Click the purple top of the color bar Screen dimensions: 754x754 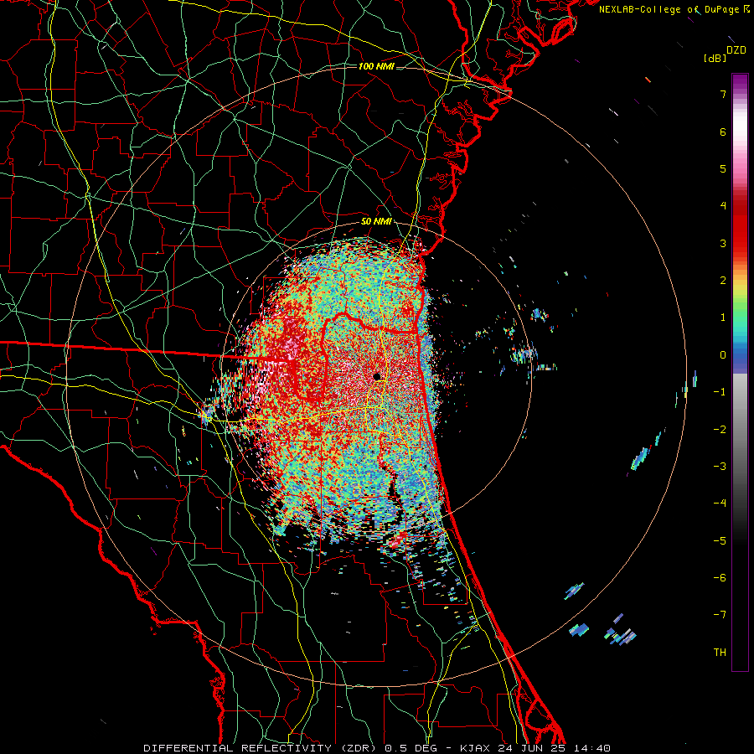(x=740, y=82)
